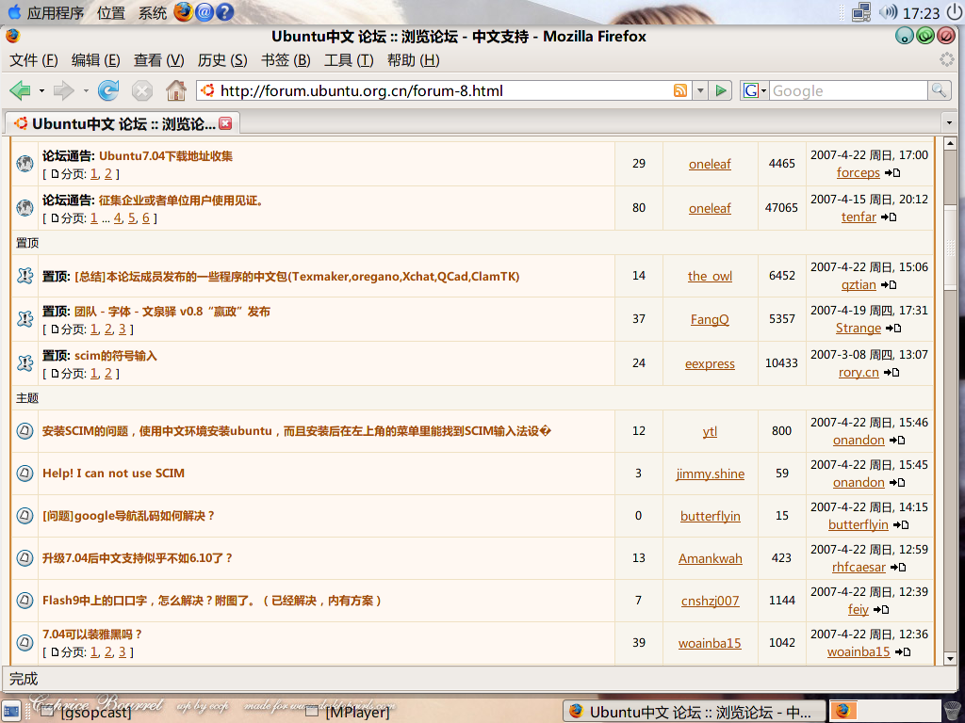965x723 pixels.
Task: Open mail client icon in top panel
Action: [204, 11]
